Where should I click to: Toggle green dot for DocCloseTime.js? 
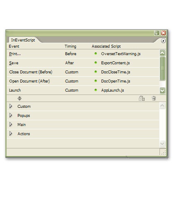point(96,72)
